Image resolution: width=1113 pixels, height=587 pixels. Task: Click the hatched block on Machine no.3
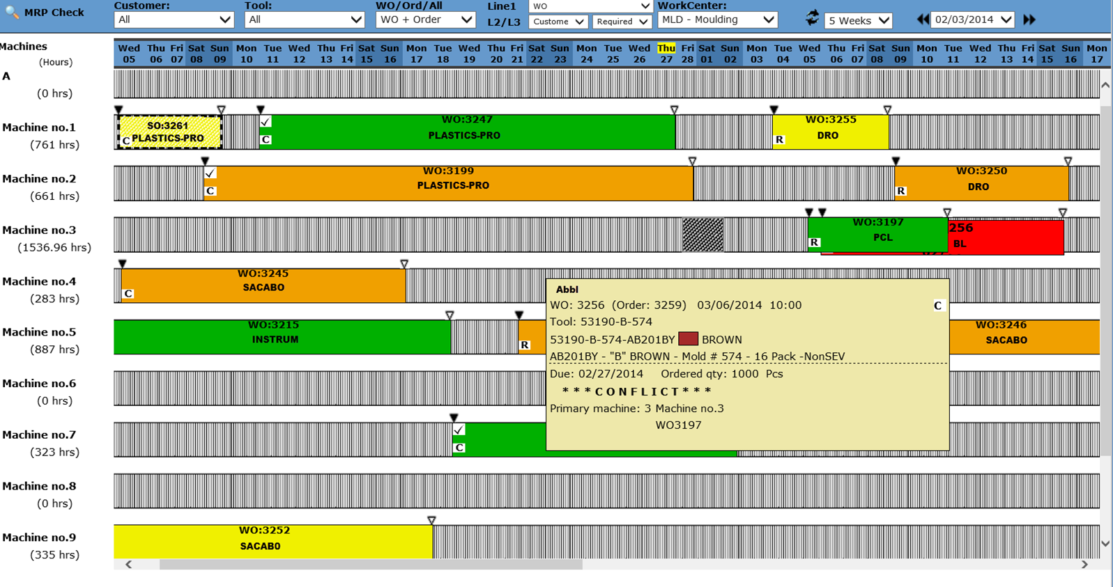703,235
